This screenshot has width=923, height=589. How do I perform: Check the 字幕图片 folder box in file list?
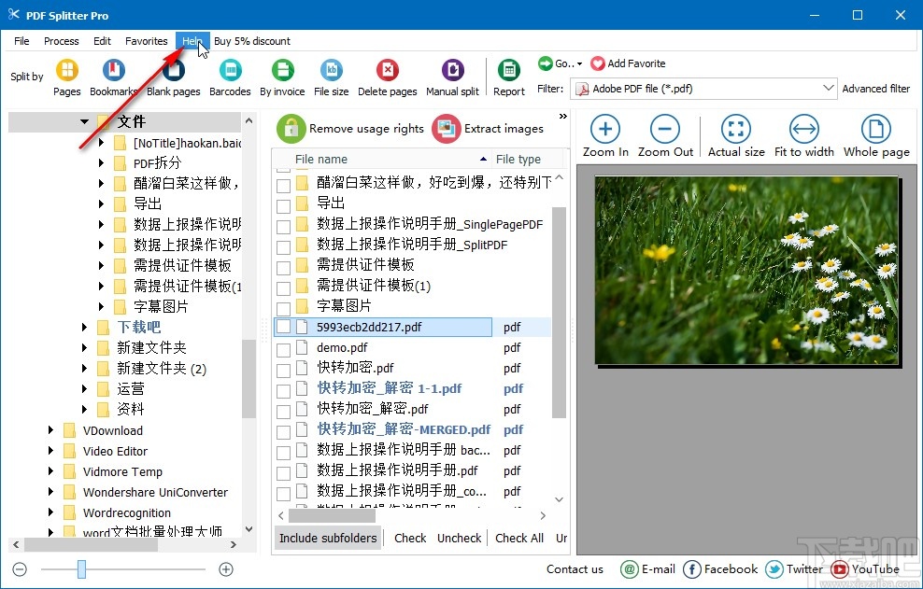(283, 307)
